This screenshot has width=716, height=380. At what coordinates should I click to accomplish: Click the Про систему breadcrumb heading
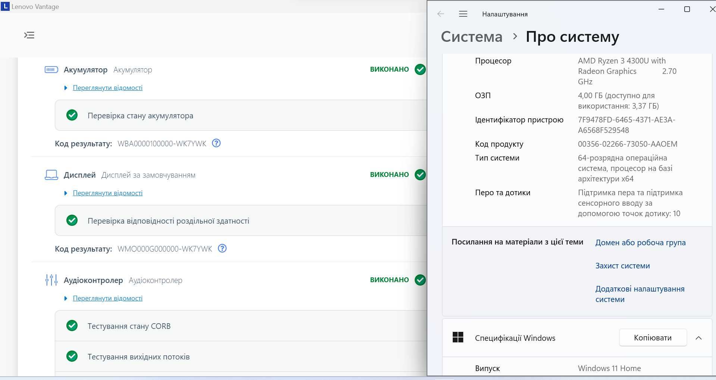(x=572, y=37)
